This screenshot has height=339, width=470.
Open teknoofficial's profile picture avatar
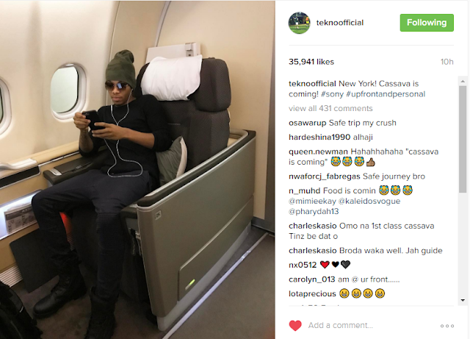click(x=299, y=23)
